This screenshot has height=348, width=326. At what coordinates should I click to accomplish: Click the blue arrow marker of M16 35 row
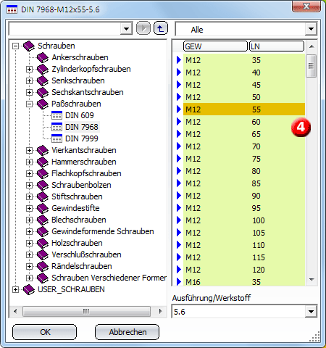[179, 281]
